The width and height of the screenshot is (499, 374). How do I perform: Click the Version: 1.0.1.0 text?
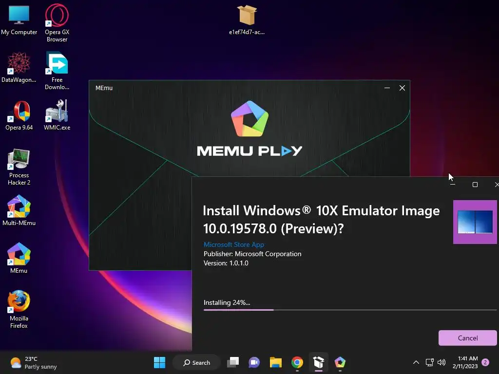coord(226,263)
